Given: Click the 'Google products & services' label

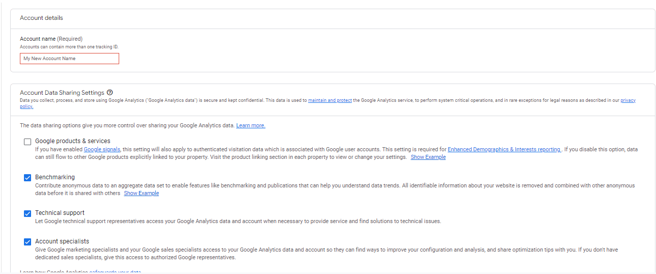Looking at the screenshot, I should tap(73, 141).
